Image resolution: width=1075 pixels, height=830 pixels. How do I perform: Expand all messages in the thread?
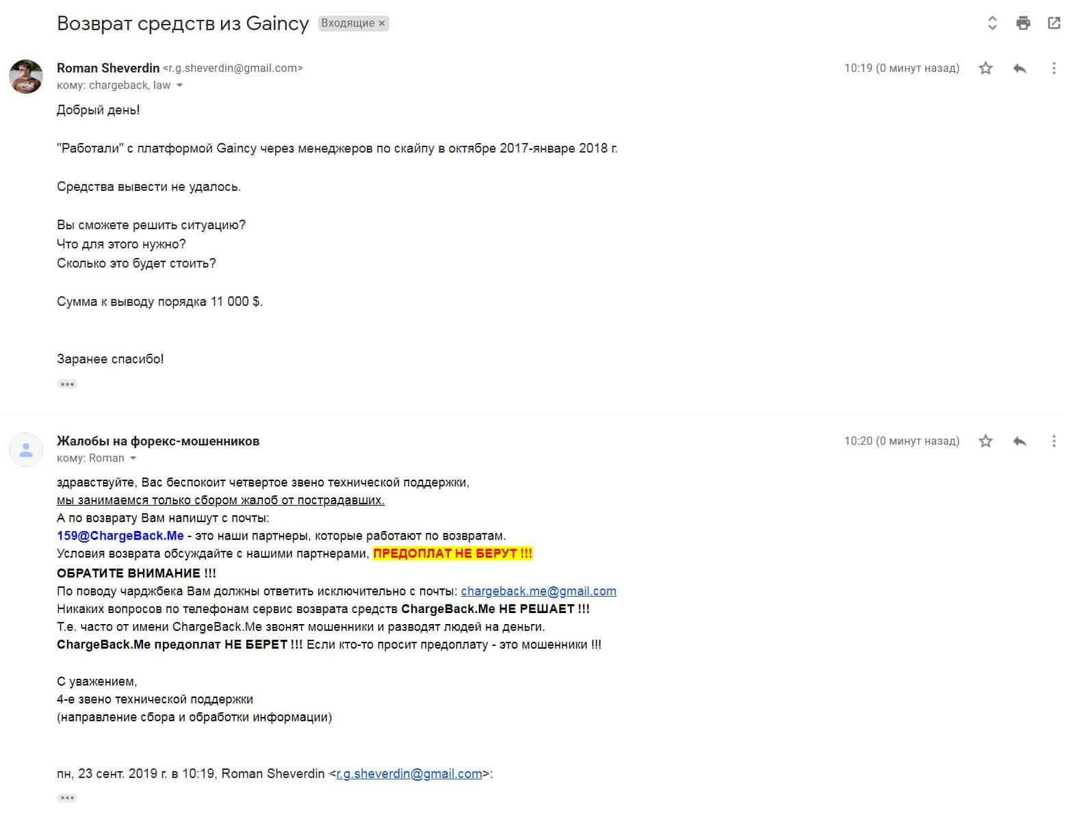click(x=992, y=23)
